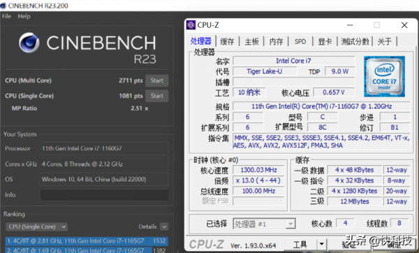Click the Cinebench R23 logo

pos(87,48)
